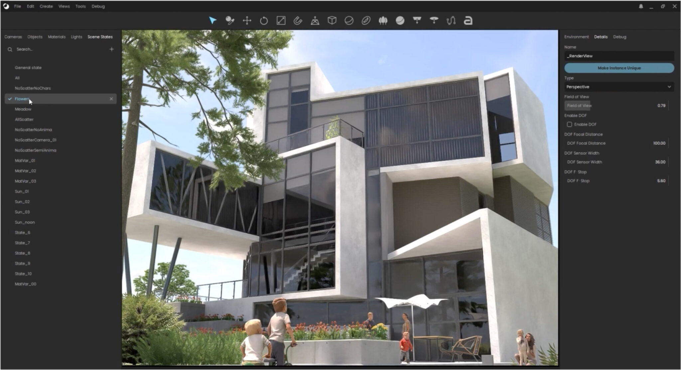Open the spline path tool
Screen dimensions: 681x370
click(451, 21)
